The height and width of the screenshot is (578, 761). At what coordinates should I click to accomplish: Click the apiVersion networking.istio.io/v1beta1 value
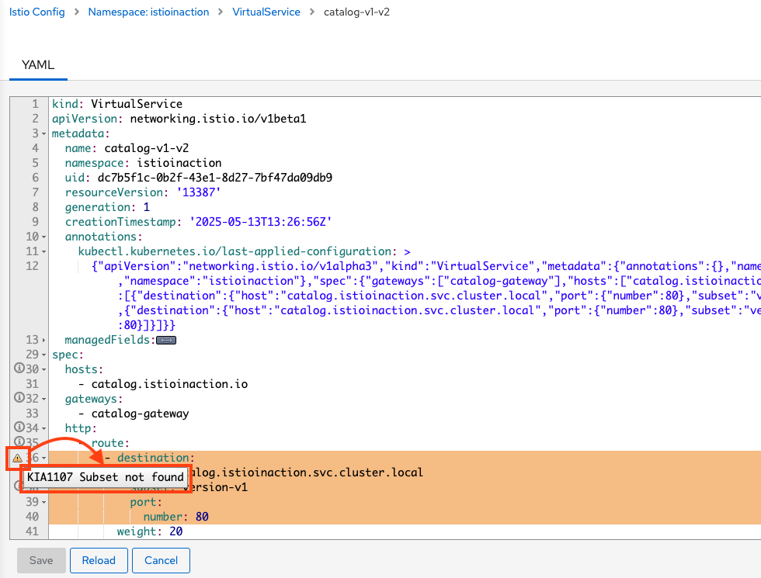218,119
